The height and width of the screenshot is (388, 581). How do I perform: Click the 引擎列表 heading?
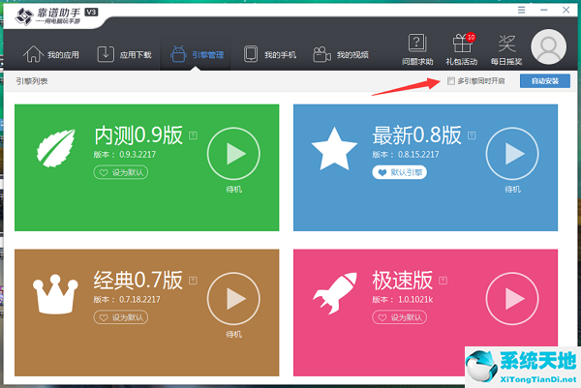[32, 81]
